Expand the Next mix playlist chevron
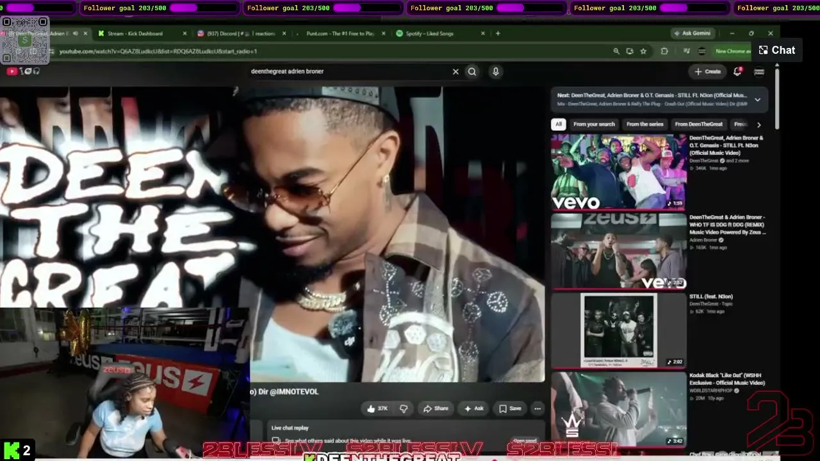This screenshot has height=461, width=820. [757, 99]
